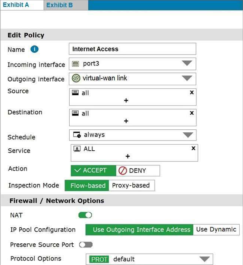Remove the 'all' entry from Destination

tap(192, 113)
